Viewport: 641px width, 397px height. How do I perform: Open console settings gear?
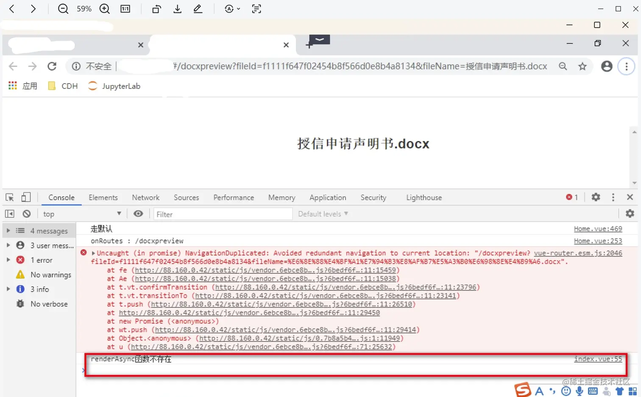tap(630, 214)
